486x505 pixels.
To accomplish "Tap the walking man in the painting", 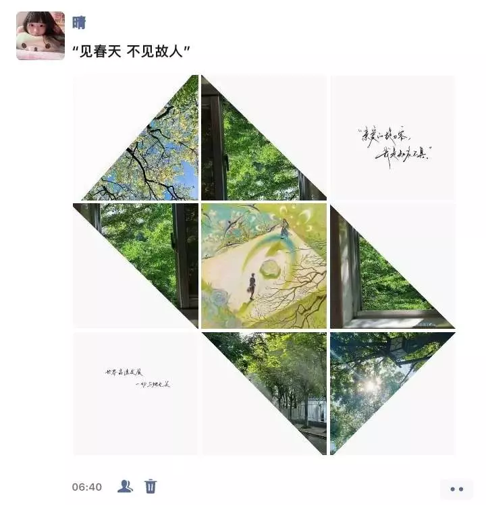I will point(252,286).
